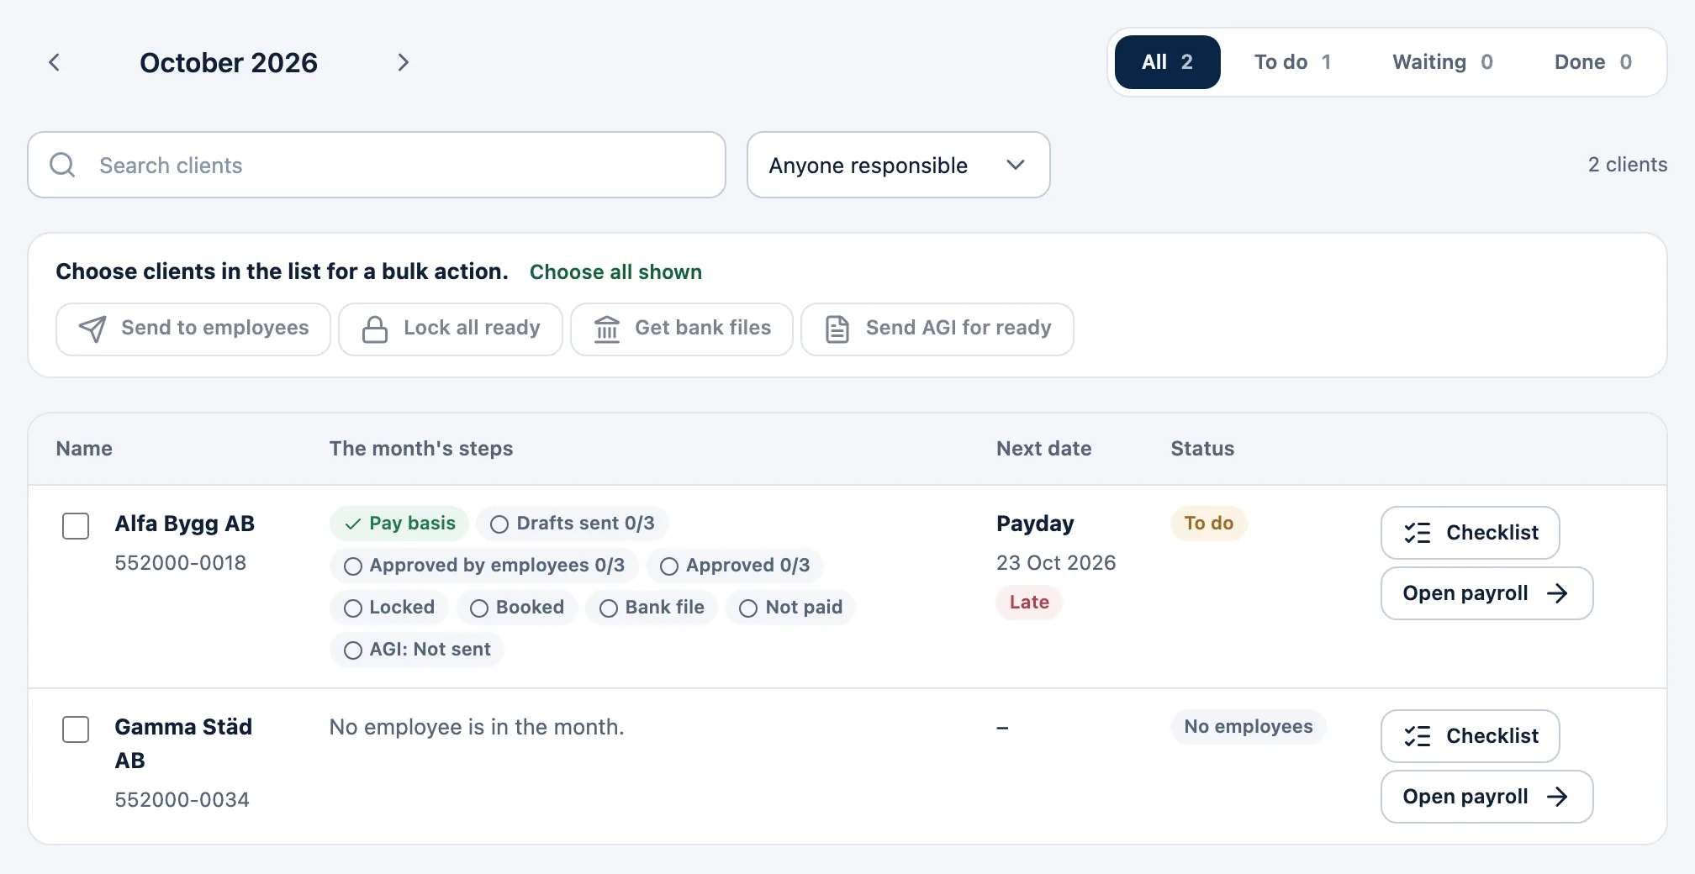Click the Locked step chip
This screenshot has height=874, width=1695.
coord(389,608)
